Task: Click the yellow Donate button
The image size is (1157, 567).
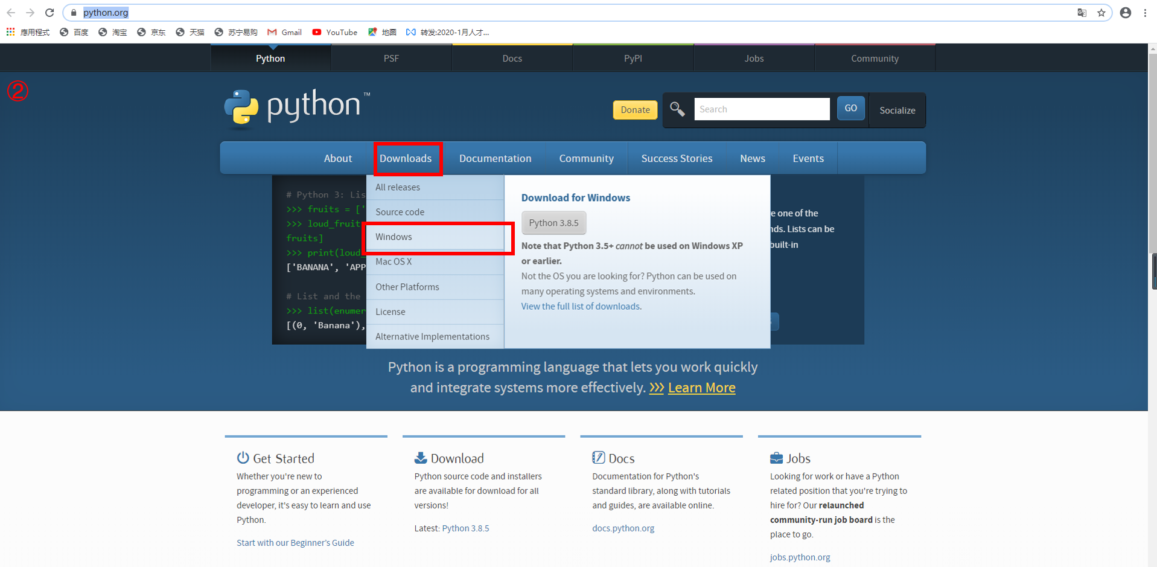Action: 635,110
